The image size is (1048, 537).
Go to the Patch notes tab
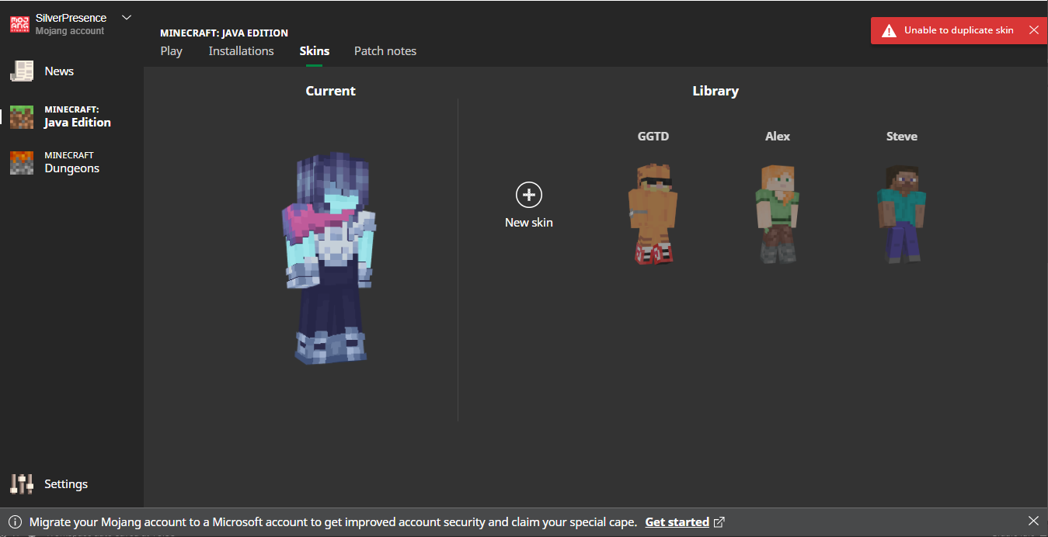click(385, 51)
